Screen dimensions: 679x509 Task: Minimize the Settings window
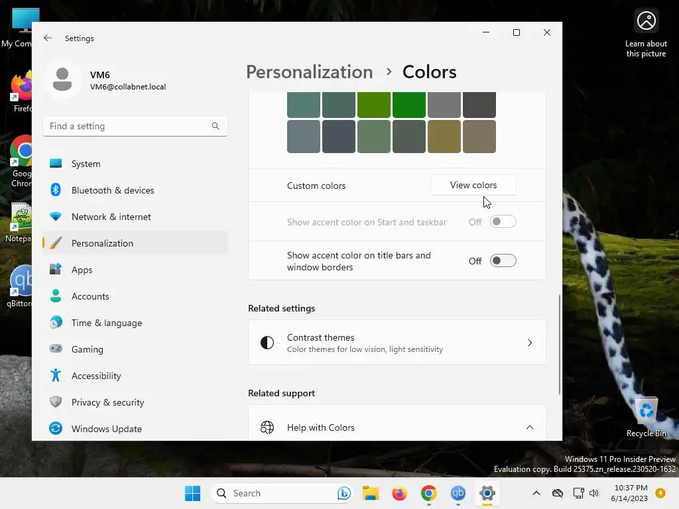[x=486, y=32]
